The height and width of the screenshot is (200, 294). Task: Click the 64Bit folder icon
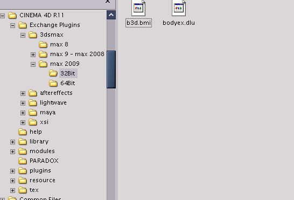click(53, 84)
